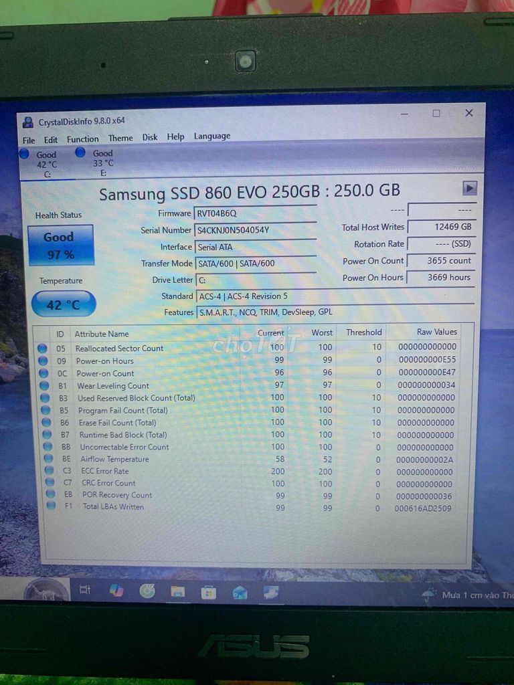Select the Power-on Hours attribute row
This screenshot has width=514, height=685.
pos(248,360)
